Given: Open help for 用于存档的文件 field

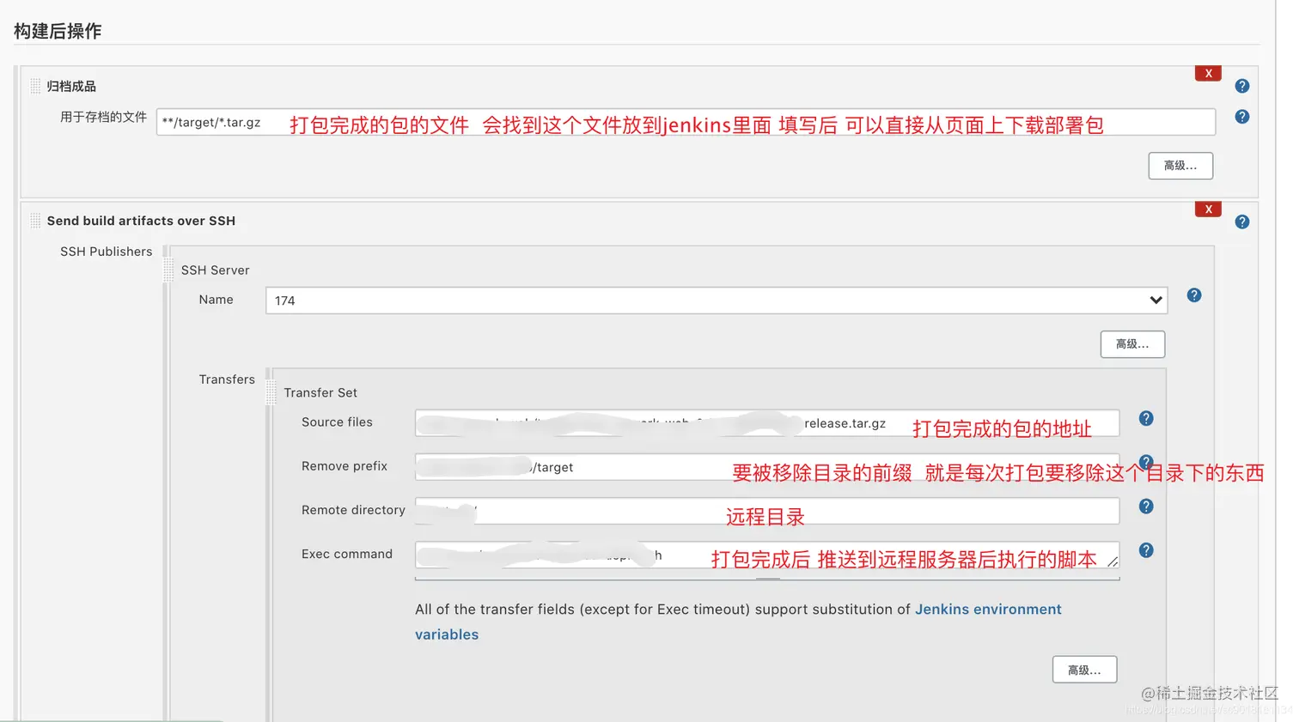Looking at the screenshot, I should coord(1241,117).
